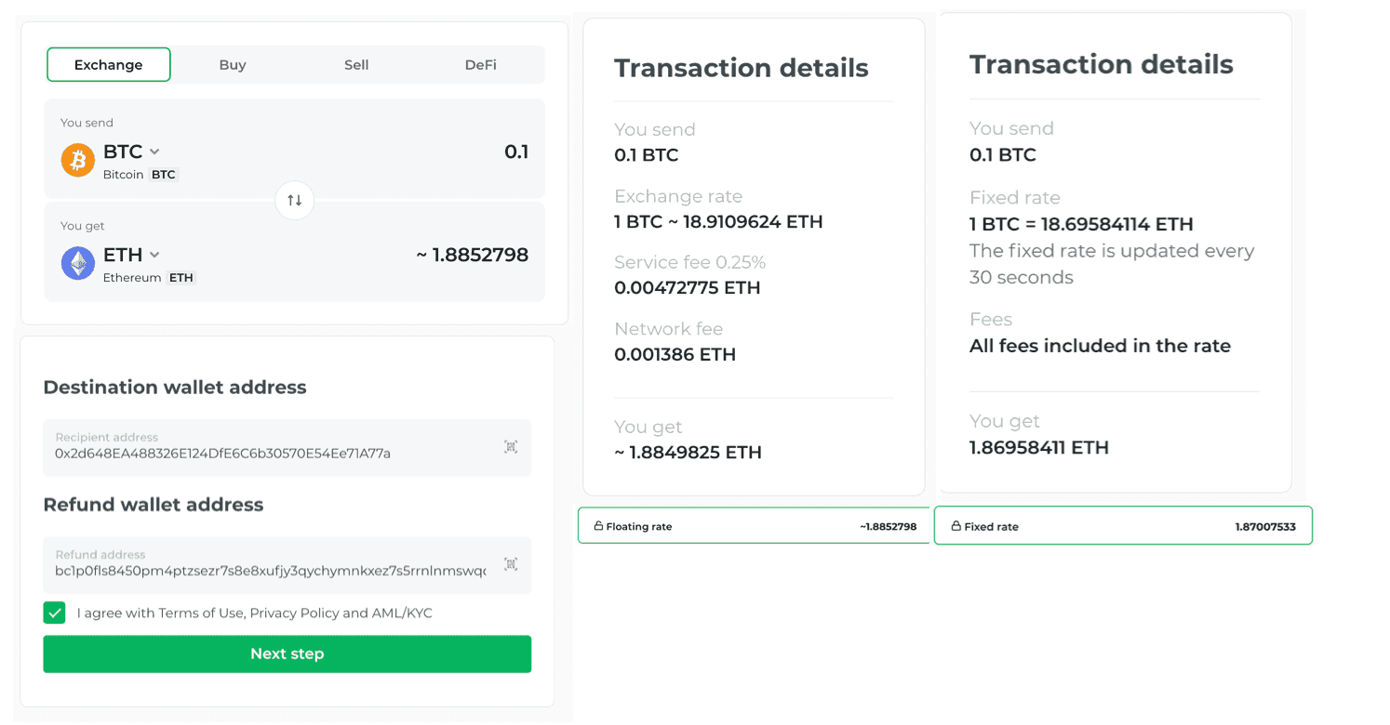Click the Ethereum logo icon

coord(77,262)
